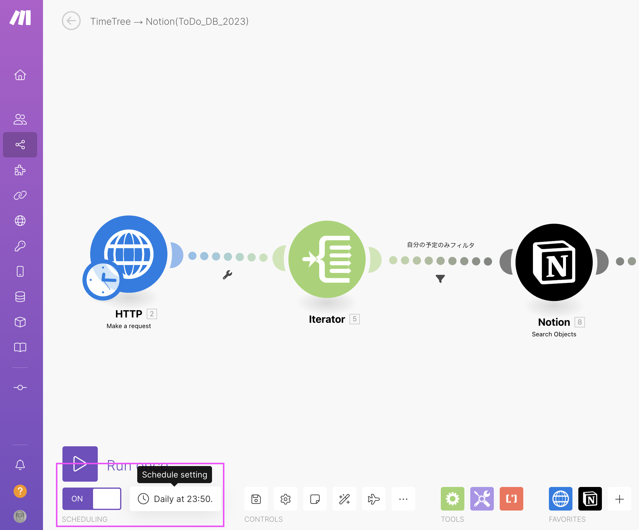Open Keys icon in the sidebar
The height and width of the screenshot is (530, 639).
tap(20, 246)
